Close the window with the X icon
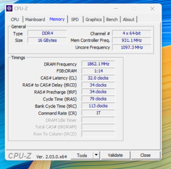Screen dimensions: 171x169 (x=152, y=8)
